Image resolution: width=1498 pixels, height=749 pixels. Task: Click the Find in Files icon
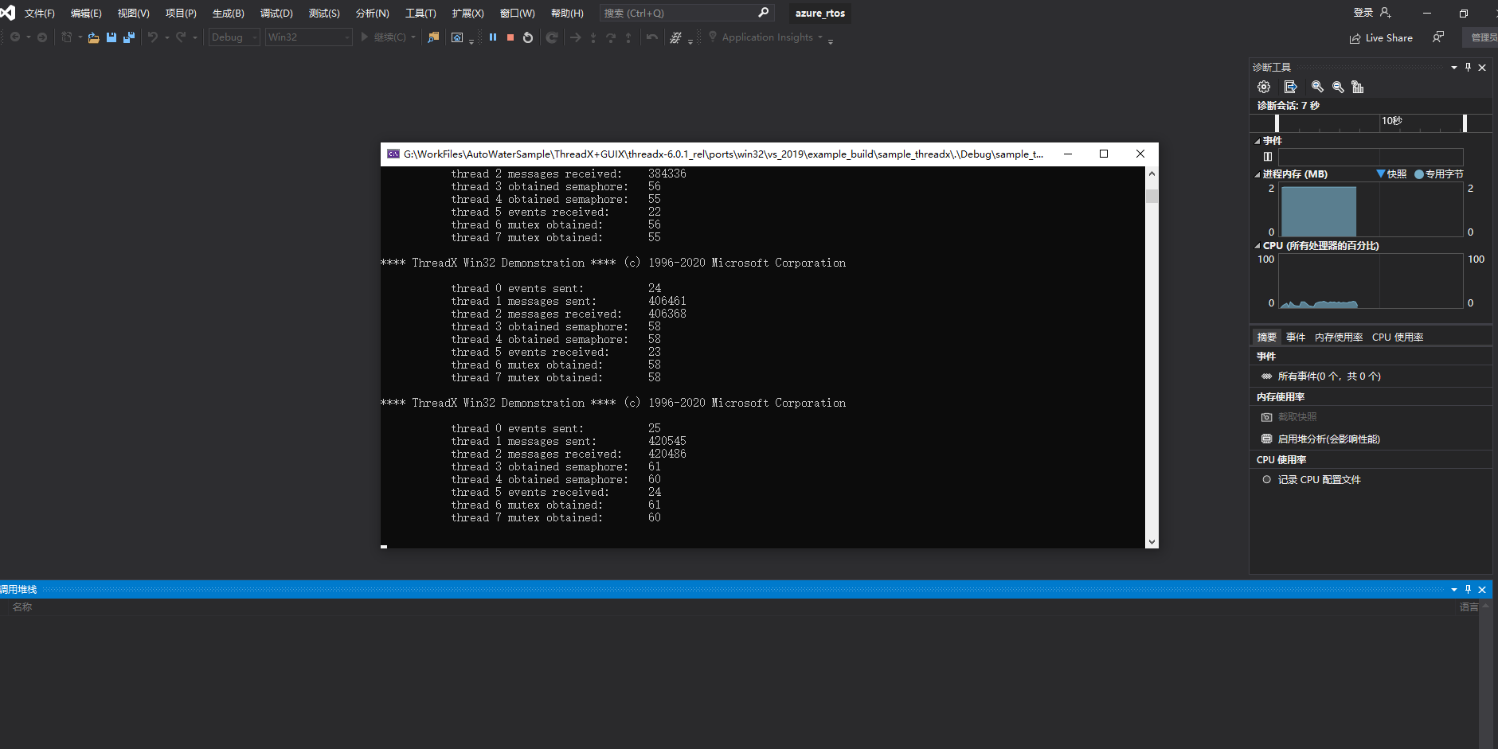[x=433, y=37]
